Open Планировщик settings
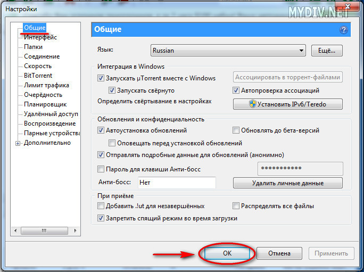Viewport: 364px width, 272px height. coord(45,104)
